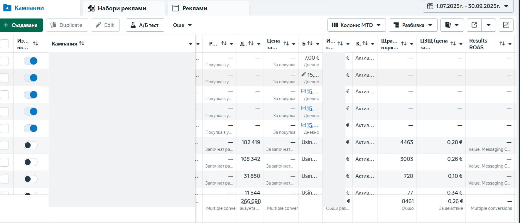Expand the Още menu
Image resolution: width=520 pixels, height=223 pixels.
click(182, 25)
